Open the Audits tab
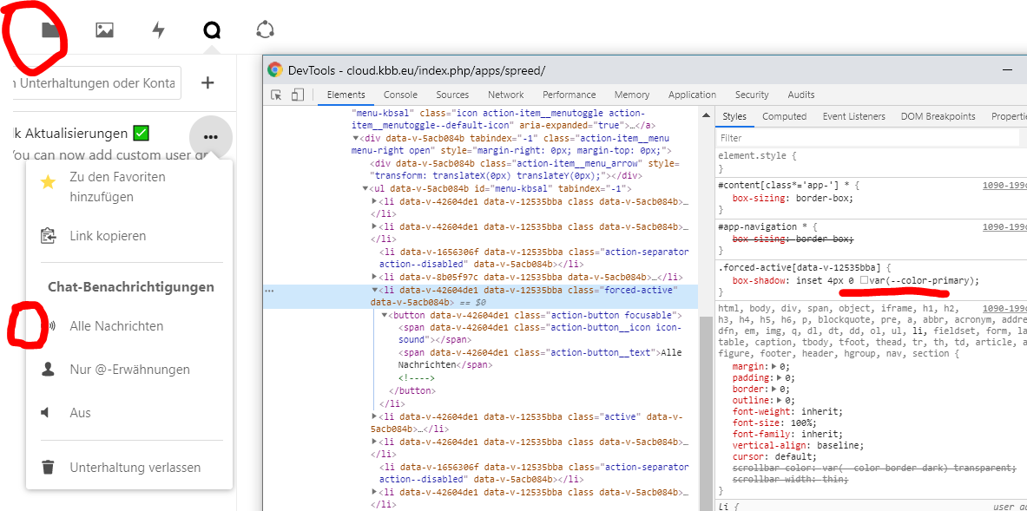The width and height of the screenshot is (1027, 511). pyautogui.click(x=801, y=95)
